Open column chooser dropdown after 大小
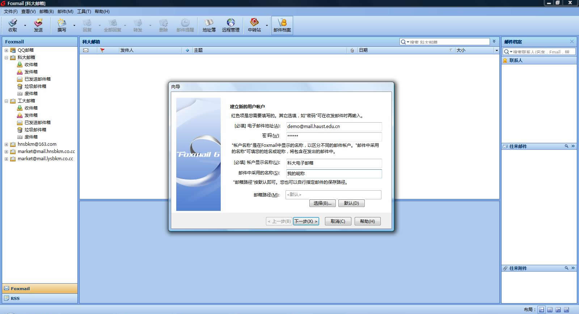Screen dimensions: 579x314 point(496,50)
